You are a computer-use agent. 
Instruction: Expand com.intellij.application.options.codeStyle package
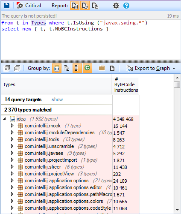[x=12, y=208]
